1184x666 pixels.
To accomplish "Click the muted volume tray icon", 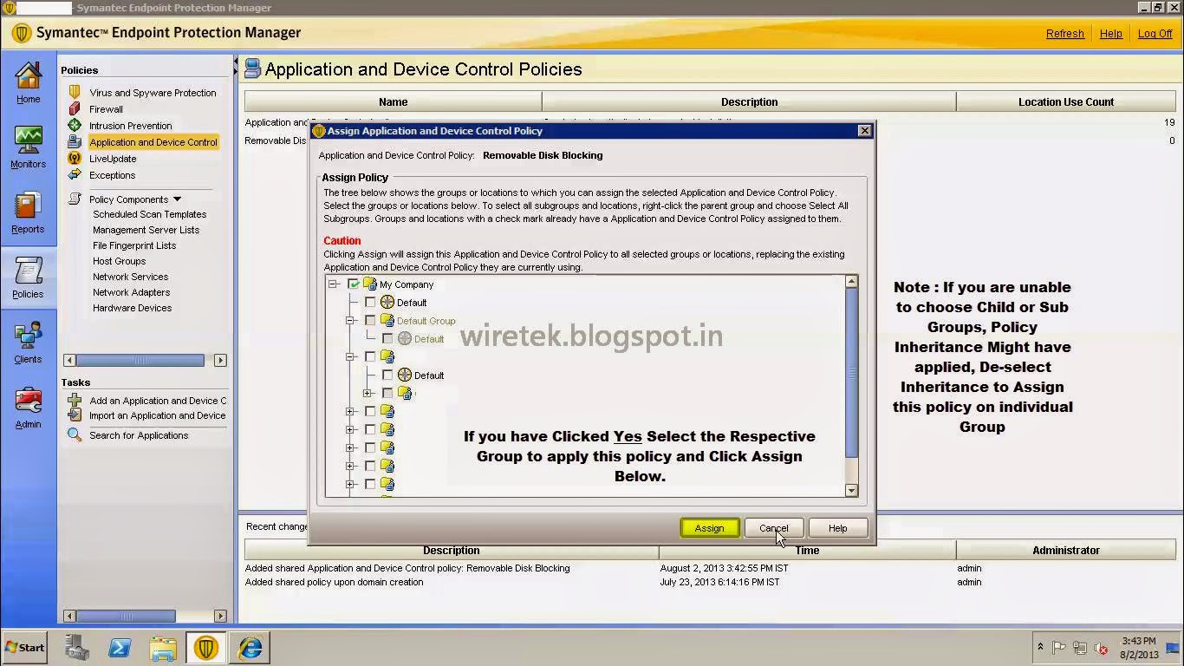I will pyautogui.click(x=1102, y=648).
